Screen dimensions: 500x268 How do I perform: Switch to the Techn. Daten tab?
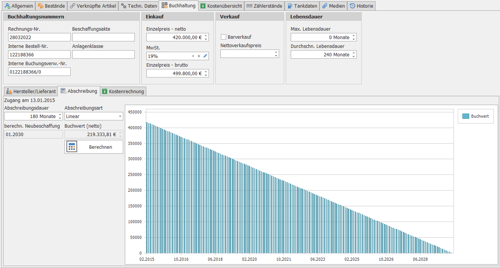click(138, 6)
